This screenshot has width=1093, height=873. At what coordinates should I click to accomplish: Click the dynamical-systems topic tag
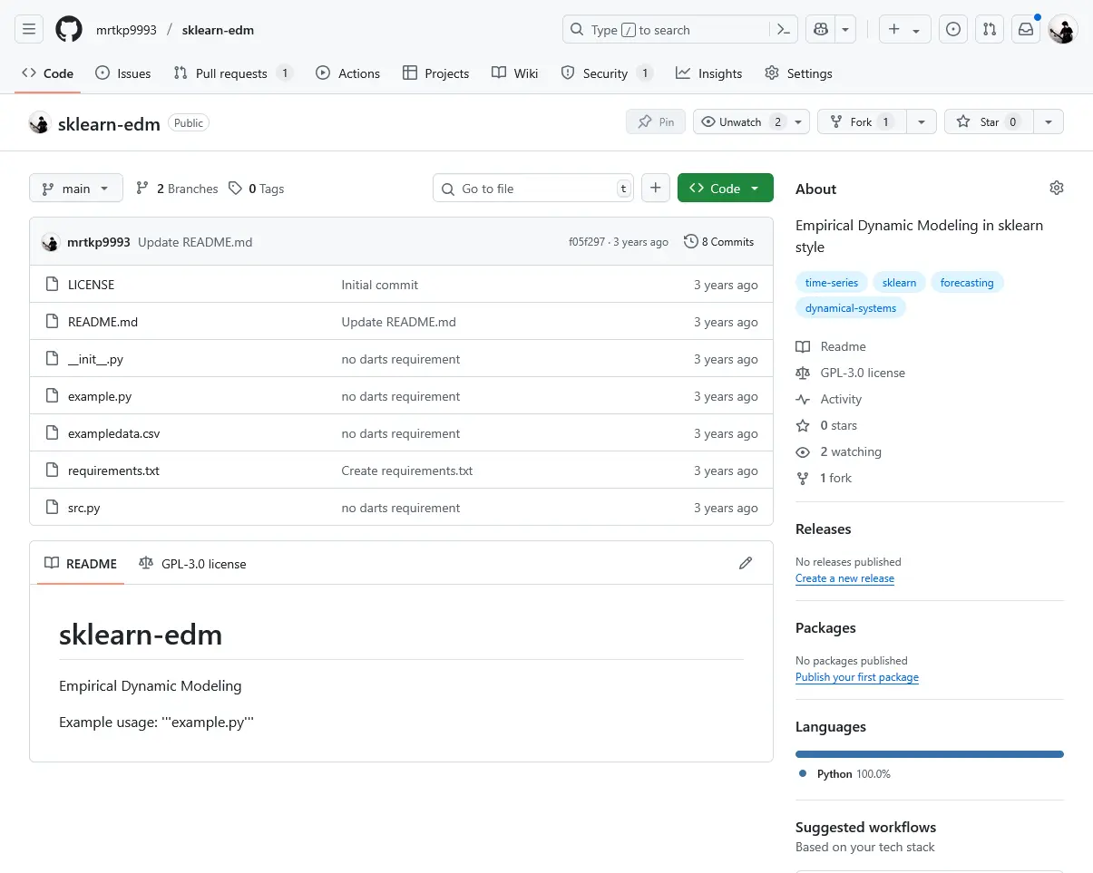coord(851,308)
